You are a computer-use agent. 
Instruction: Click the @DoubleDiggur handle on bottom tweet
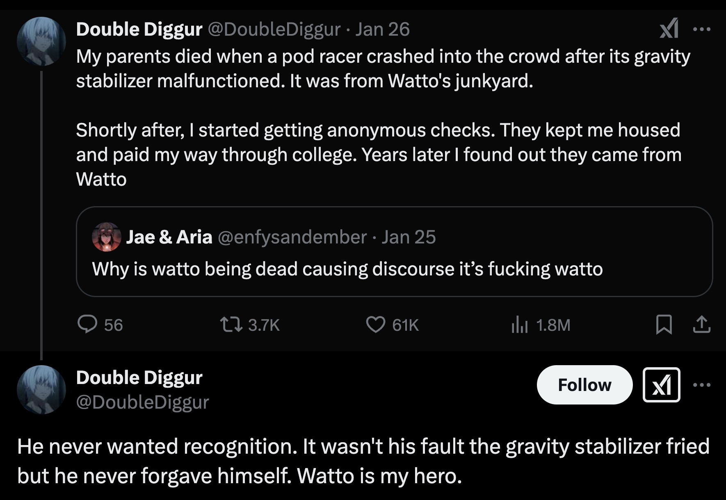point(141,402)
